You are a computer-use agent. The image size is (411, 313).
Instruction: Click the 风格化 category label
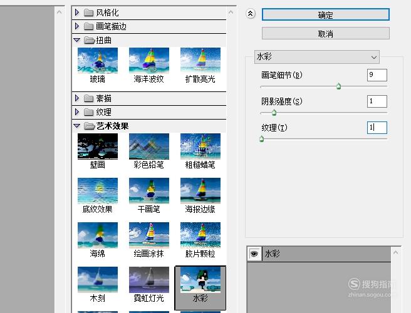108,13
